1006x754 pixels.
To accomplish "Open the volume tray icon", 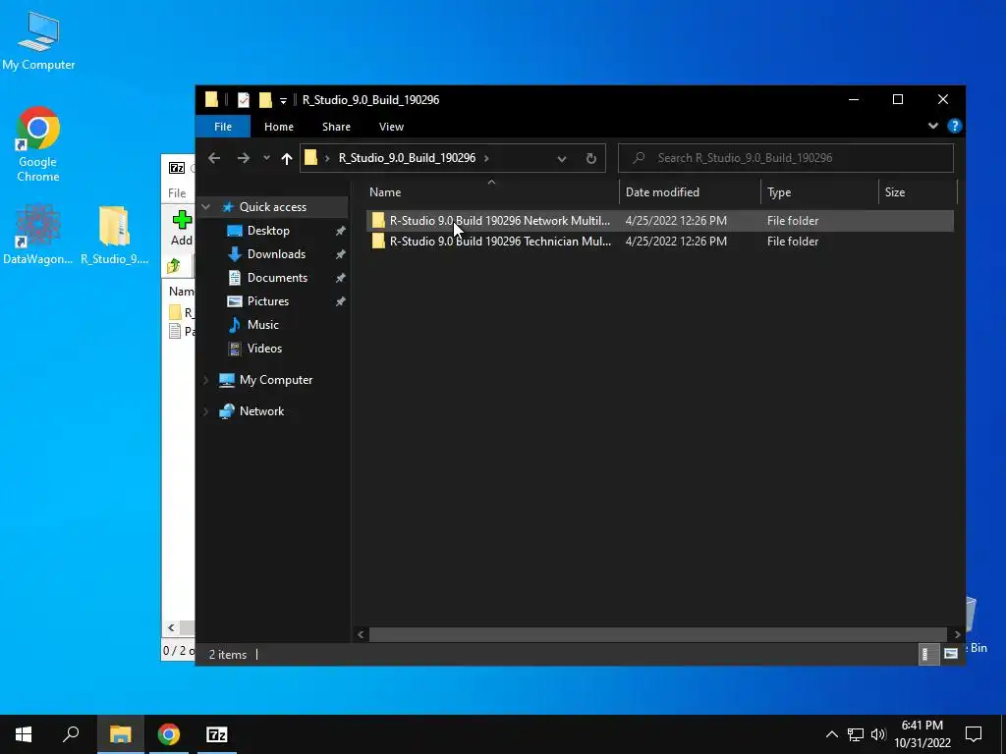I will tap(878, 734).
